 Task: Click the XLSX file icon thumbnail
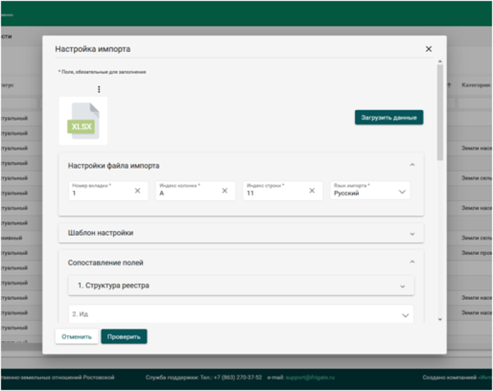click(x=83, y=121)
